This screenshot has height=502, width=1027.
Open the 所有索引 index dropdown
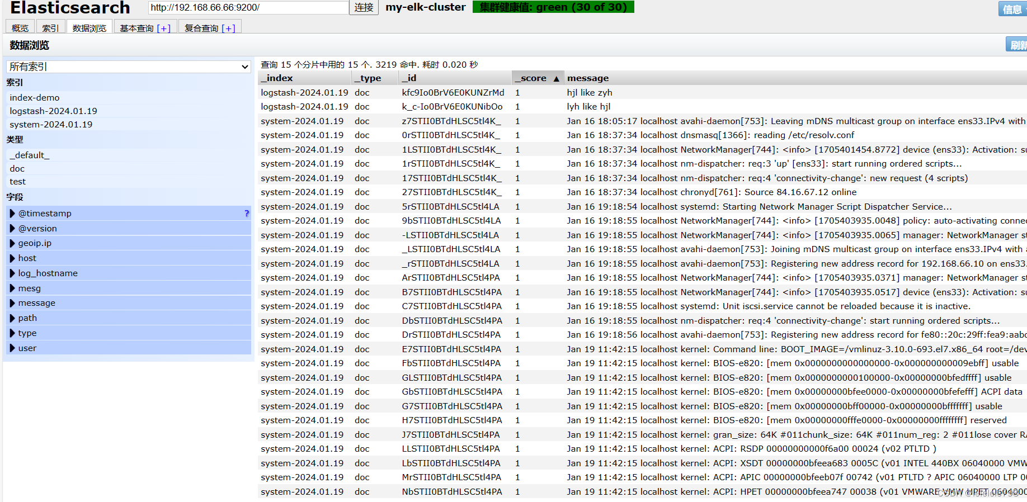click(128, 67)
